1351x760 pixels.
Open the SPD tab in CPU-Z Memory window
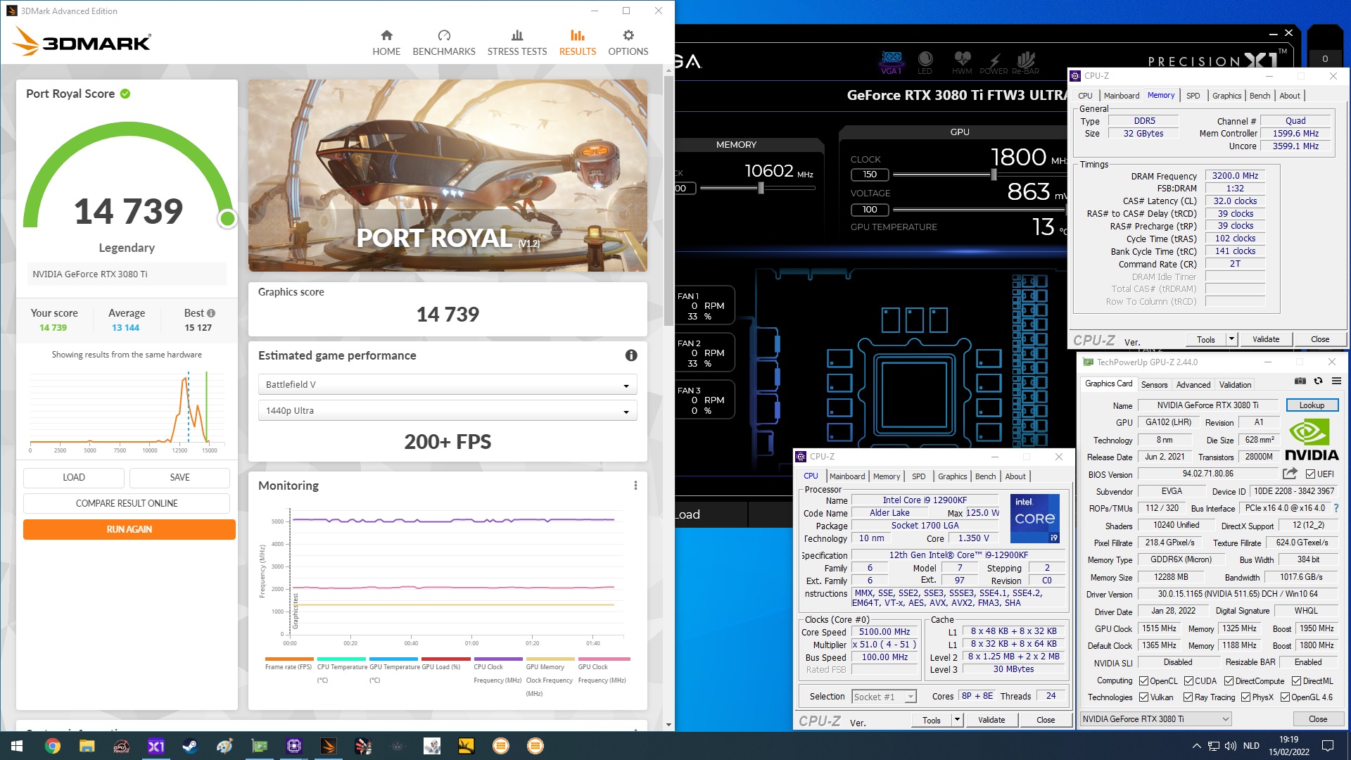(x=1193, y=96)
